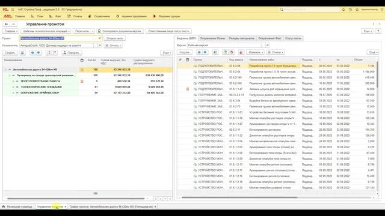This screenshot has width=385, height=216.
Task: Move item down in left project tree toolbar
Action: 38,53
